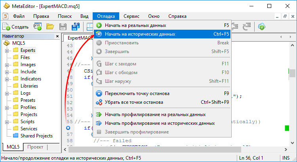Switch to the Проект navigator tab
This screenshot has width=297, height=162.
35,147
